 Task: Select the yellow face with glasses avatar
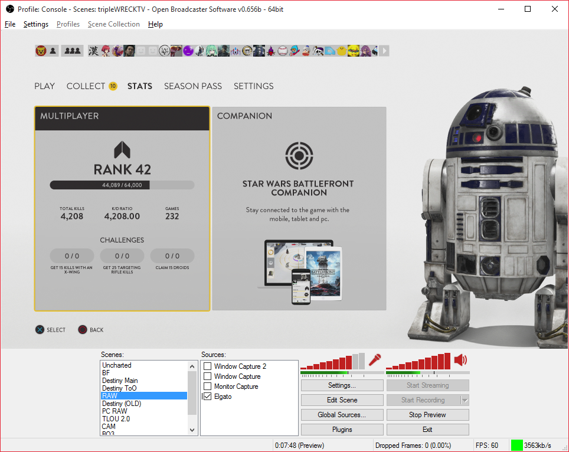[x=353, y=51]
